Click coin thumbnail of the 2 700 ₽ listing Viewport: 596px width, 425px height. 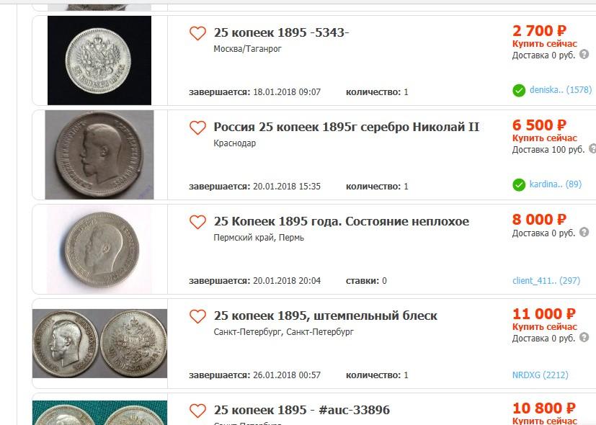pyautogui.click(x=99, y=60)
